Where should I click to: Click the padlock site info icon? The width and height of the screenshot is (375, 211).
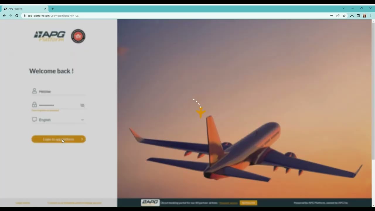click(x=25, y=16)
